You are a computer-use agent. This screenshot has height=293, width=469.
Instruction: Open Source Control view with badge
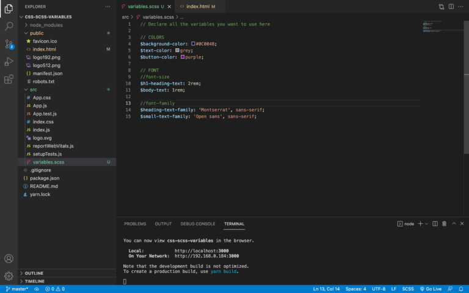[9, 44]
